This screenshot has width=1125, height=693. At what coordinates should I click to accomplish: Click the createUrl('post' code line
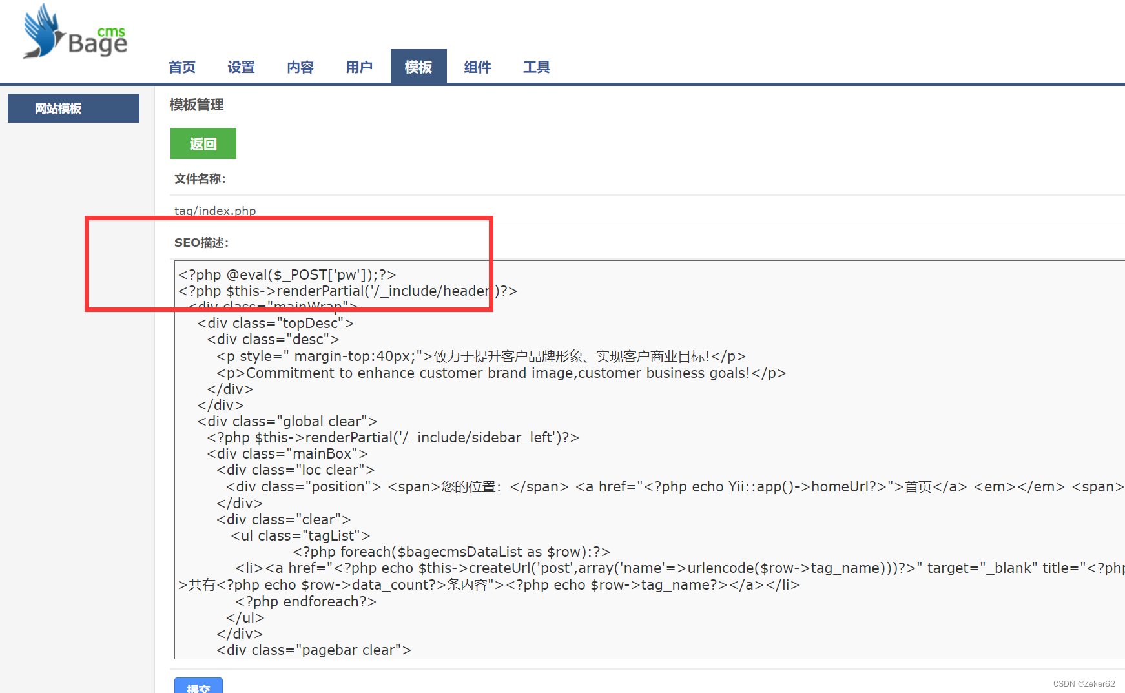click(680, 568)
